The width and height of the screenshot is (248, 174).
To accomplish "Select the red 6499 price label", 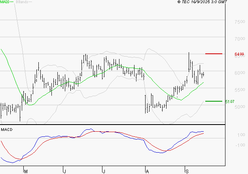I will pos(239,54).
